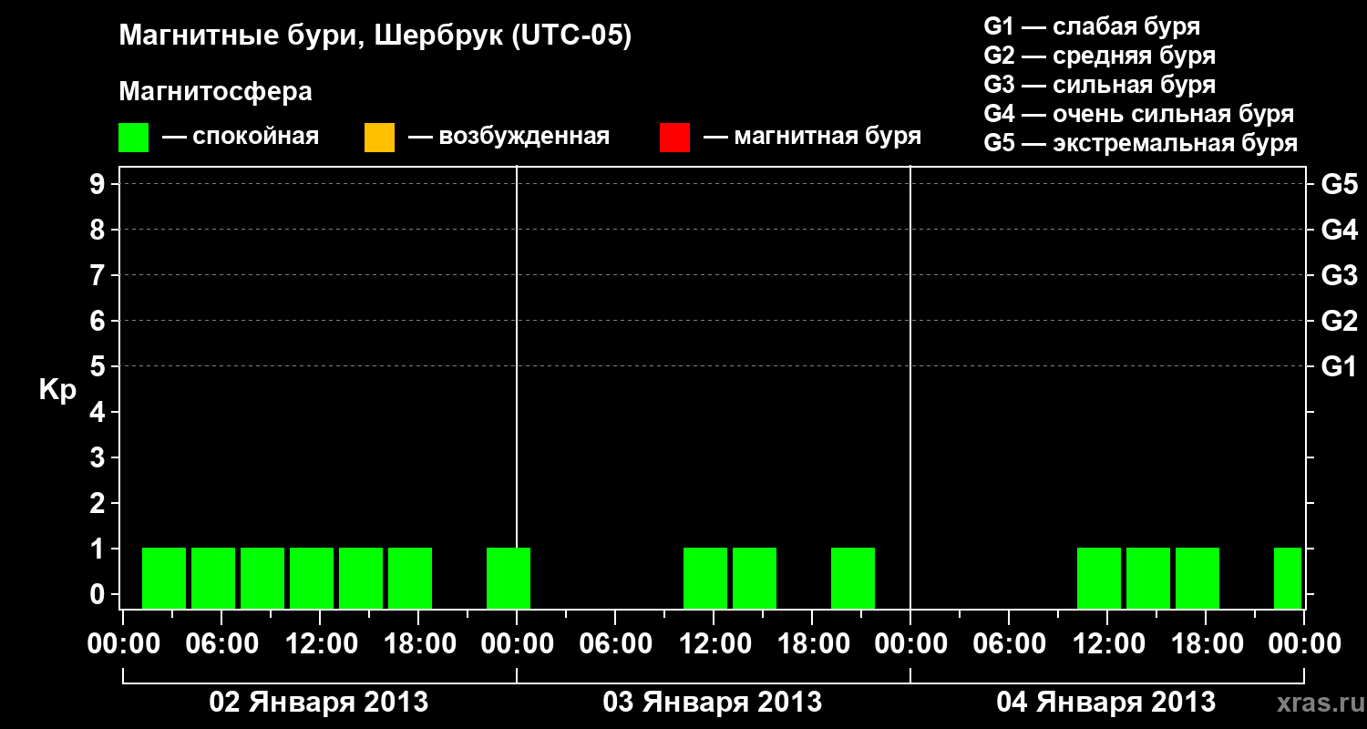Click the right-axis 'G4' scale label

tap(1339, 231)
